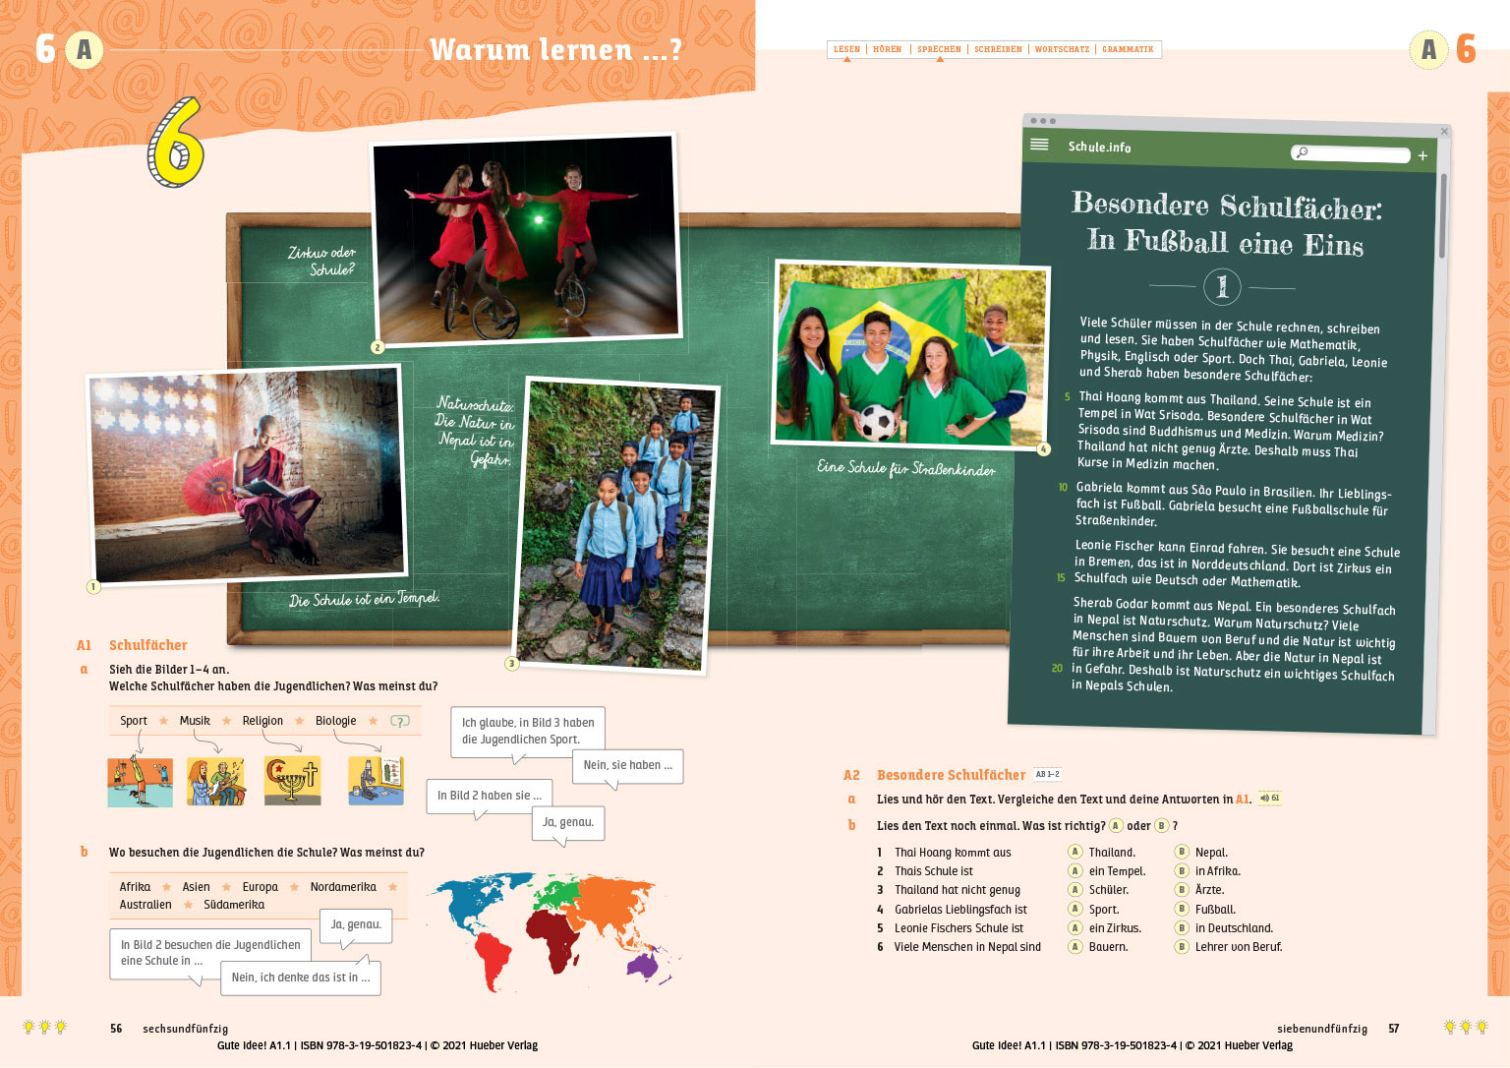The width and height of the screenshot is (1510, 1068).
Task: Select the HÖREN tab
Action: pos(887,49)
